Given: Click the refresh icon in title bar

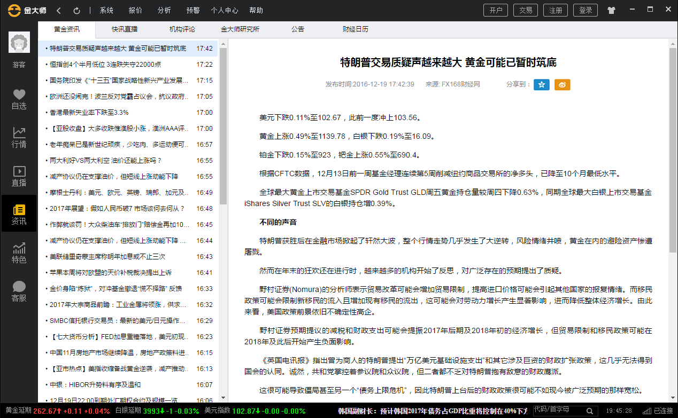Looking at the screenshot, I should point(76,11).
